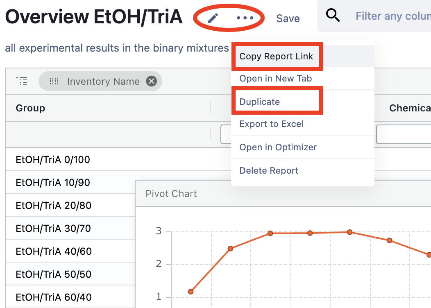431x308 pixels.
Task: Click the row group list icon
Action: click(22, 81)
